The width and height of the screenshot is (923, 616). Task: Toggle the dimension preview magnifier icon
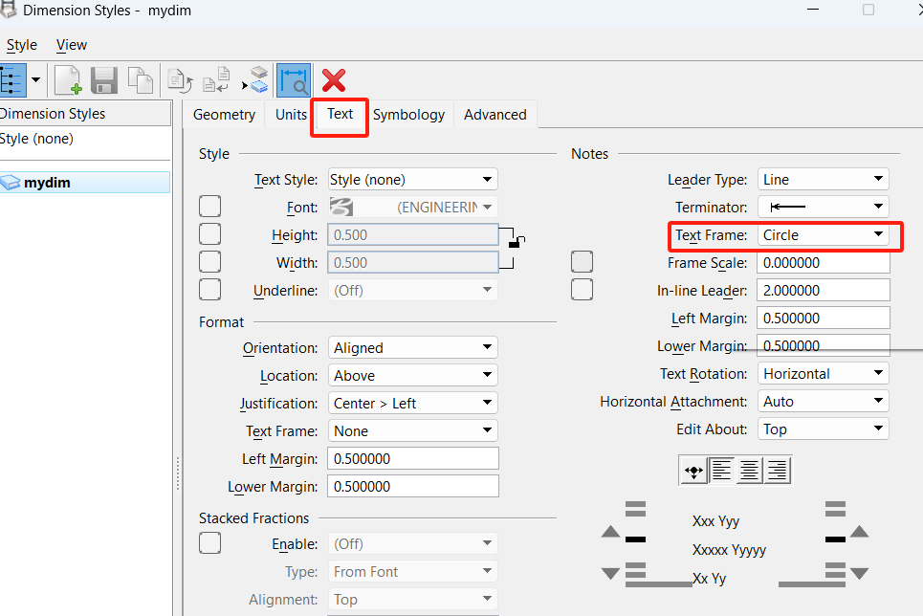tap(294, 80)
